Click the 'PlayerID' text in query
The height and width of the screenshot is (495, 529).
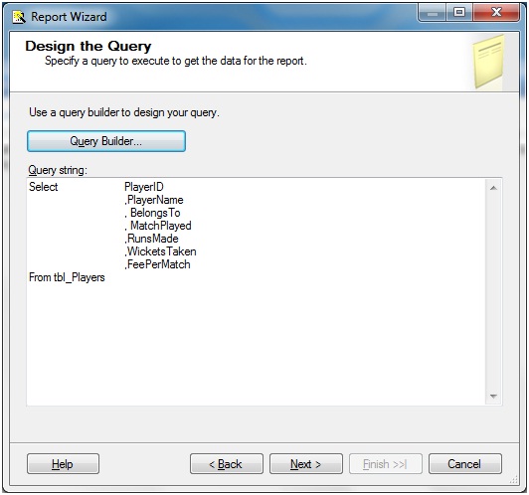tap(144, 187)
